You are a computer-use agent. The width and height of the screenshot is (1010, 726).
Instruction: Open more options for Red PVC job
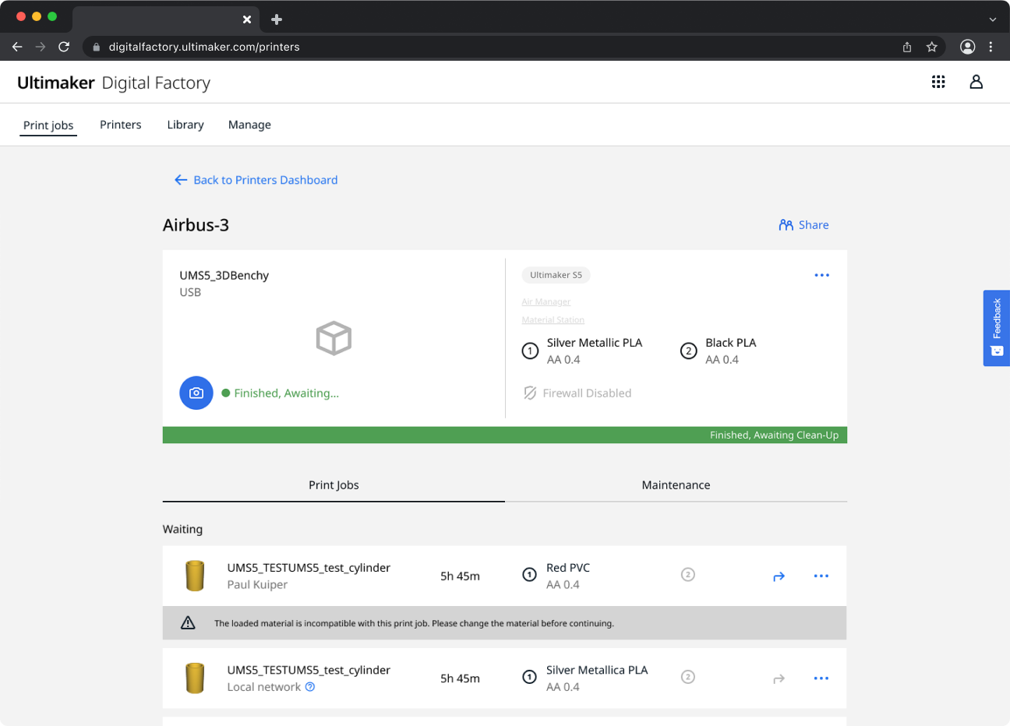[821, 576]
